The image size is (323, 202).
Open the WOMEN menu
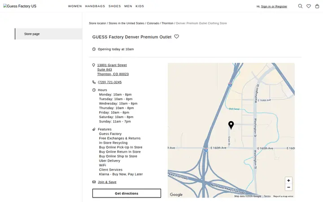(x=75, y=6)
